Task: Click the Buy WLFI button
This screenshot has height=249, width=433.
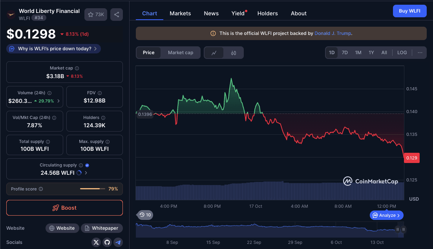Action: 409,11
